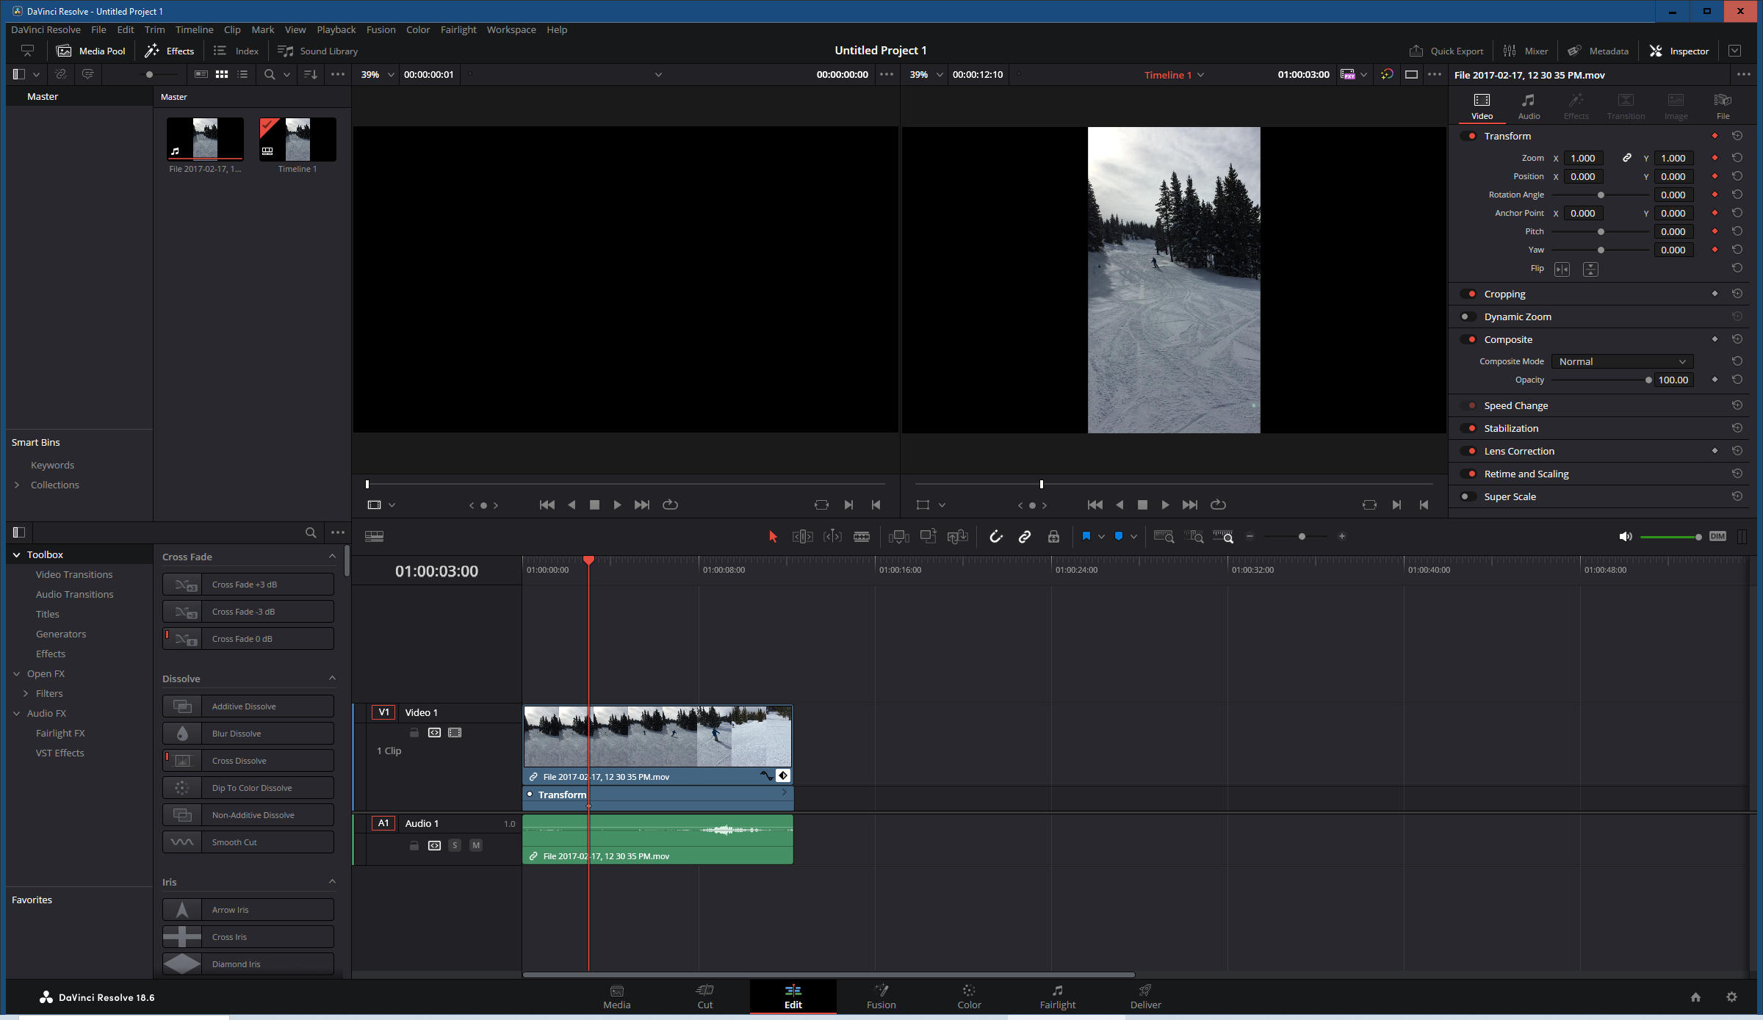Select the Blade Edit Mode tool
The width and height of the screenshot is (1763, 1020).
click(862, 537)
